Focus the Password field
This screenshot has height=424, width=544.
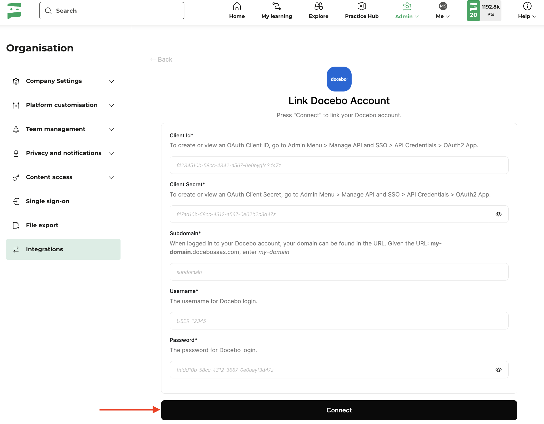coord(329,370)
